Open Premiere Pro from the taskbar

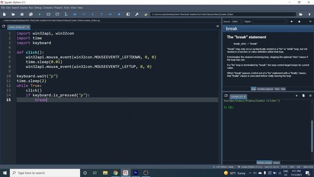click(x=135, y=173)
